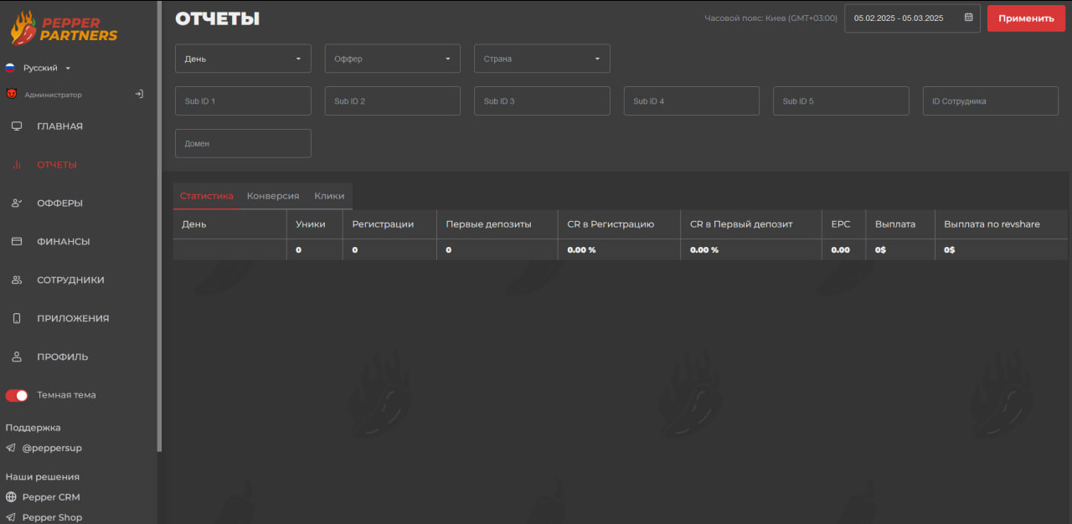Click the monitor icon for Главная
The height and width of the screenshot is (524, 1072).
tap(17, 126)
